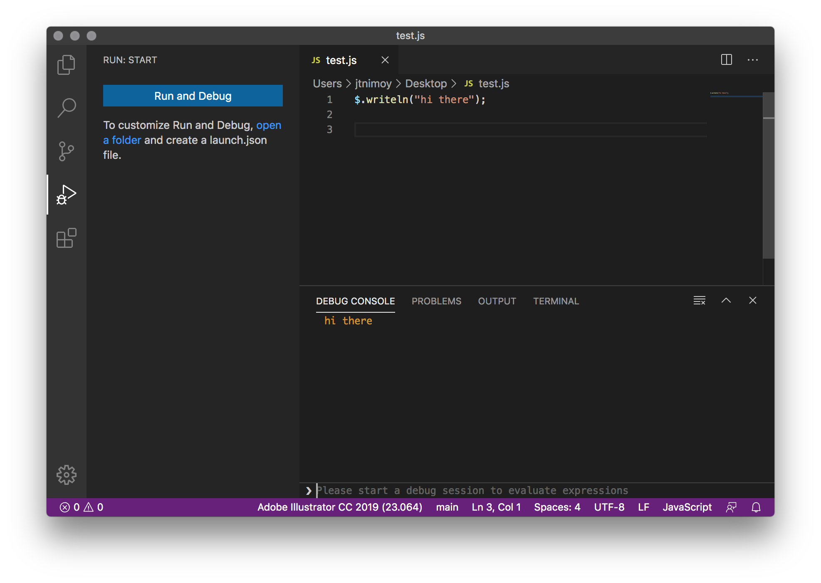Viewport: 821px width, 583px height.
Task: Expand the jtnimoy breadcrumb segment
Action: (373, 84)
